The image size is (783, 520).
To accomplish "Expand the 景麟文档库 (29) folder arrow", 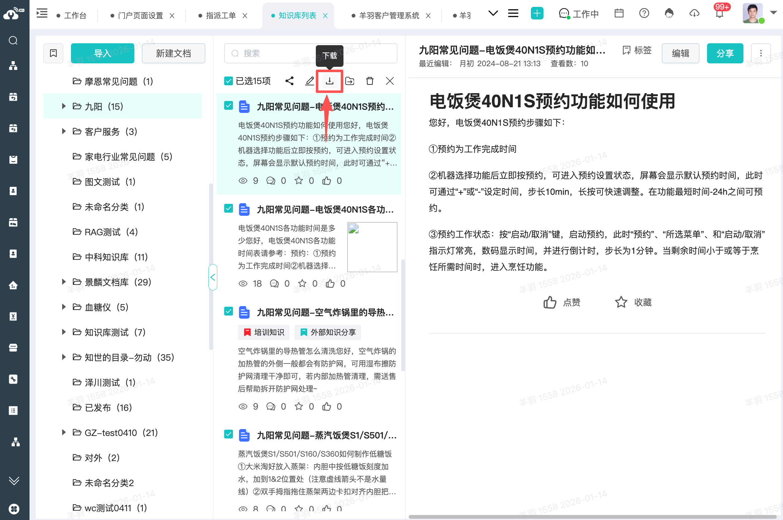I will [64, 282].
